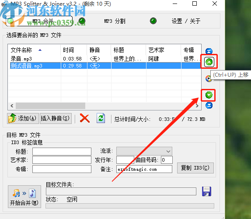251x219 pixels.
Task: Click the 目标文件夹 path field
Action: tap(121, 191)
